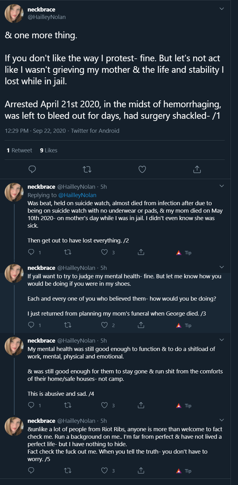Retweet the main "& one more thing" tweet
This screenshot has width=238, height=485.
(87, 169)
